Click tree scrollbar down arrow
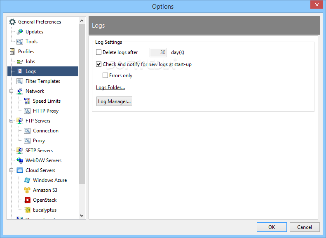326x238 pixels. pyautogui.click(x=82, y=216)
